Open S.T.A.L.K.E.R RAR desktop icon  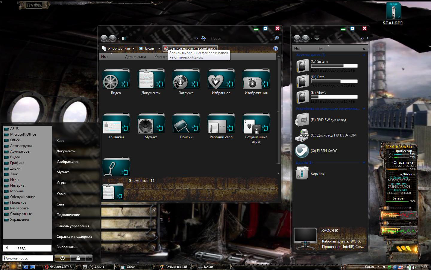[394, 11]
